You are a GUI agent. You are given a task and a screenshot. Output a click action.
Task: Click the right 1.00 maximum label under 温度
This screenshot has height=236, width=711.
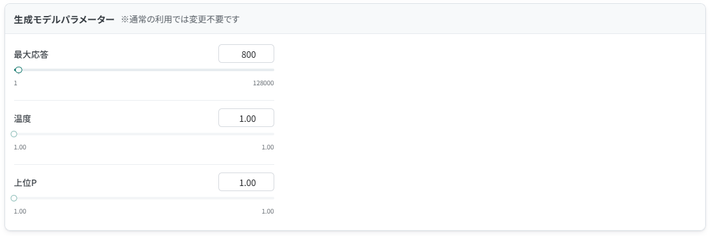coord(268,147)
